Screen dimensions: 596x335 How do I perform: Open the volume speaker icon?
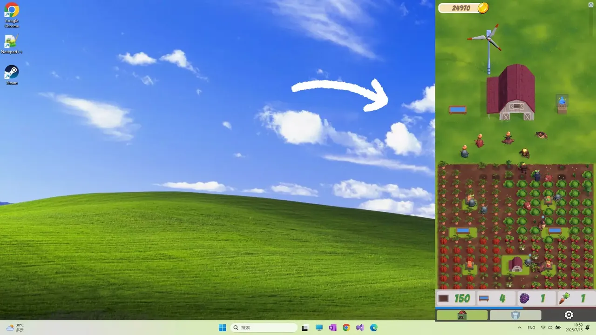[550, 328]
